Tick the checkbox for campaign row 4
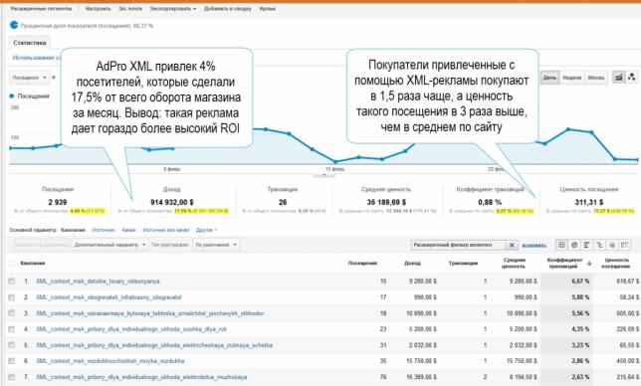 (12, 329)
